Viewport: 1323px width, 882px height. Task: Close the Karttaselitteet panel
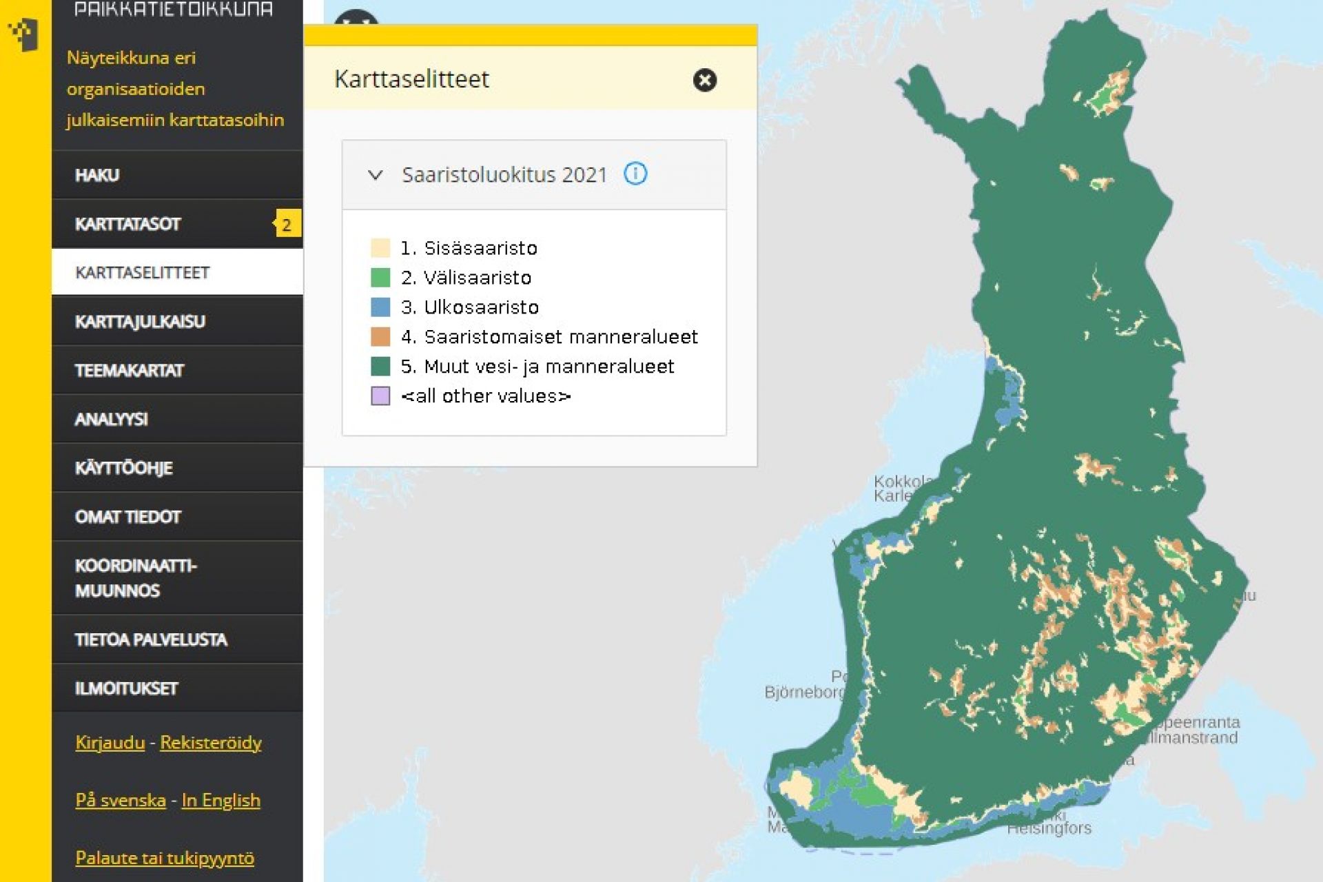click(x=704, y=79)
